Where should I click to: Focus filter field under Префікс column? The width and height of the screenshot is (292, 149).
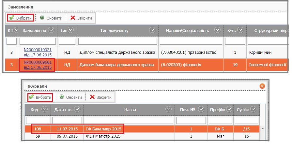coord(220,120)
